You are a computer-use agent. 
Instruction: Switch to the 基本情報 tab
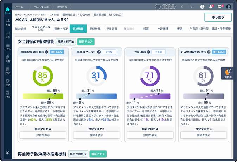[20, 29]
